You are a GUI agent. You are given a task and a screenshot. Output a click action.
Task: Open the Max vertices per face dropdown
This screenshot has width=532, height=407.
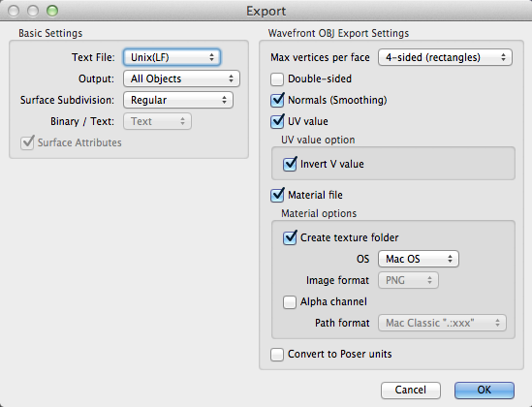coord(445,57)
